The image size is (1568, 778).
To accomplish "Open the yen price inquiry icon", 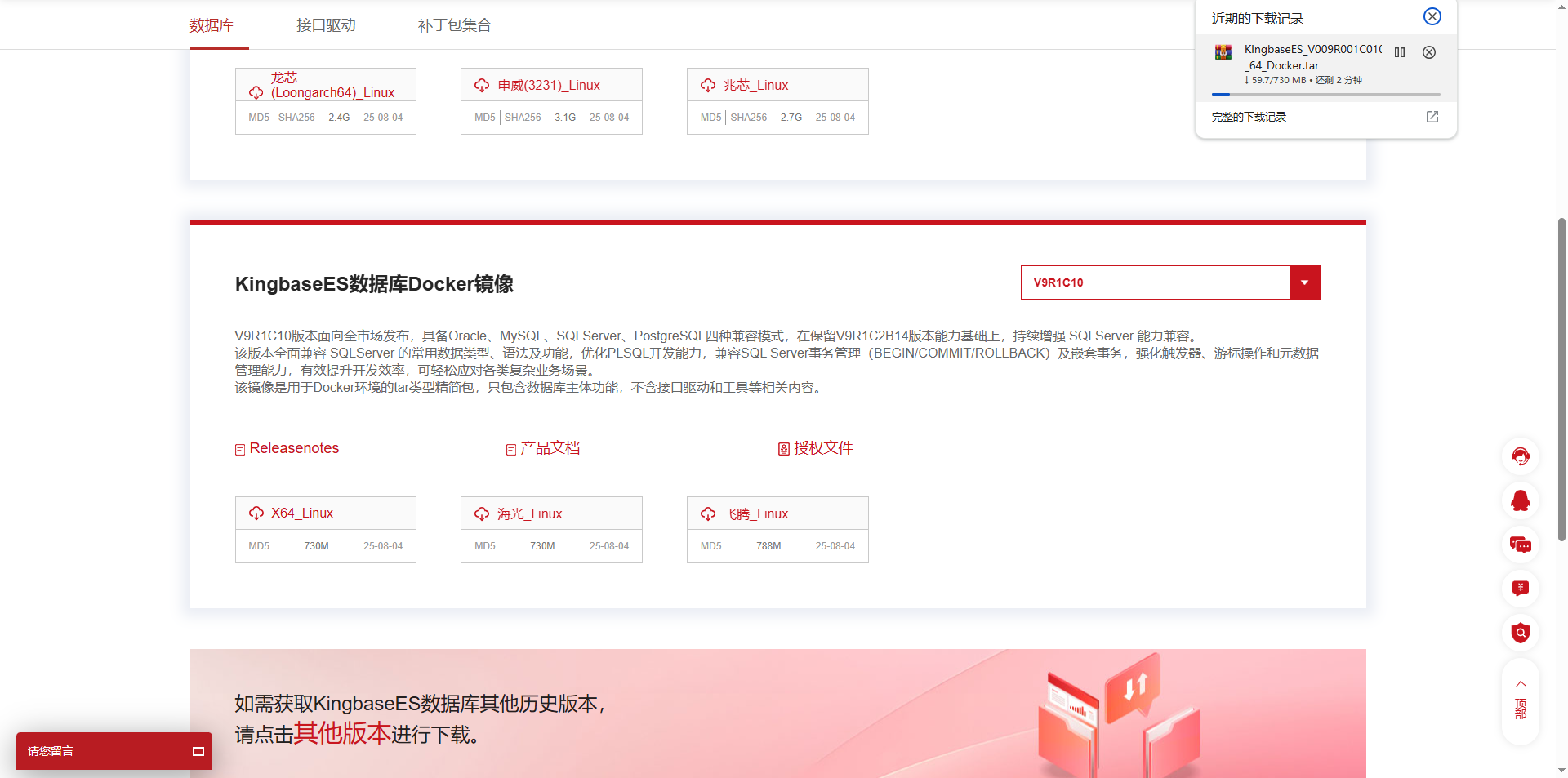I will pyautogui.click(x=1521, y=589).
